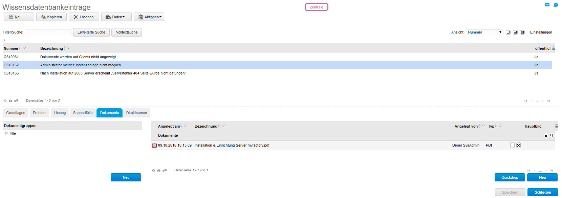Click the Neu toolbar button at top
Screen dimensions: 562x198
point(19,17)
